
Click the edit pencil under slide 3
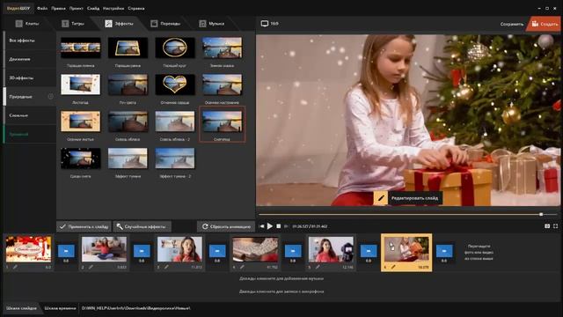click(166, 267)
